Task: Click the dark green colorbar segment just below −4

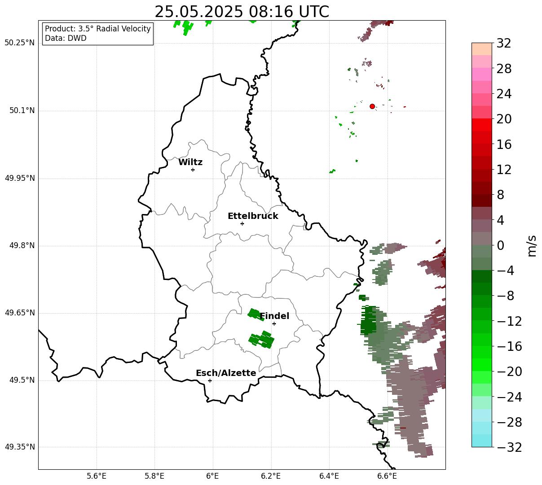Action: (482, 276)
